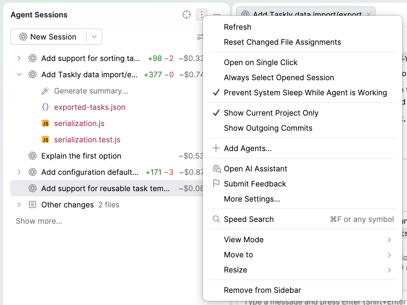Click the changelist icon next to Other changes
The height and width of the screenshot is (305, 407).
pos(33,205)
